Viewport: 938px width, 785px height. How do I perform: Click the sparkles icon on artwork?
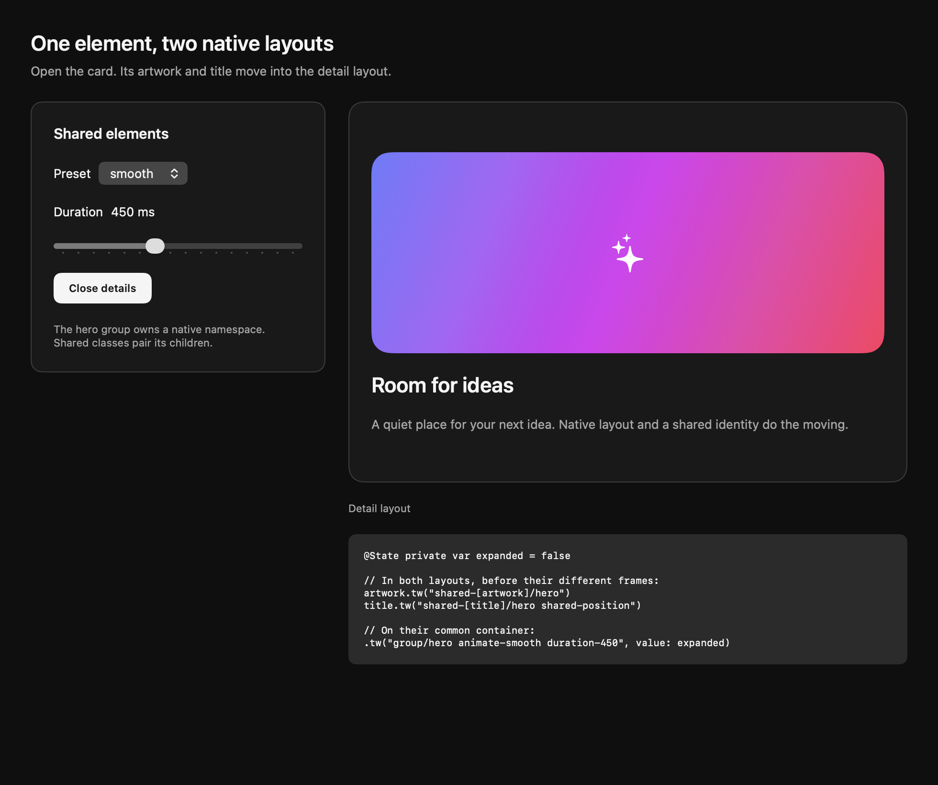[627, 253]
